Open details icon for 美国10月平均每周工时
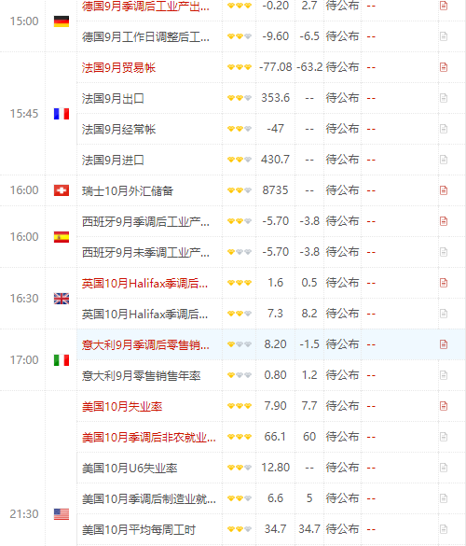This screenshot has width=466, height=546. pyautogui.click(x=444, y=529)
